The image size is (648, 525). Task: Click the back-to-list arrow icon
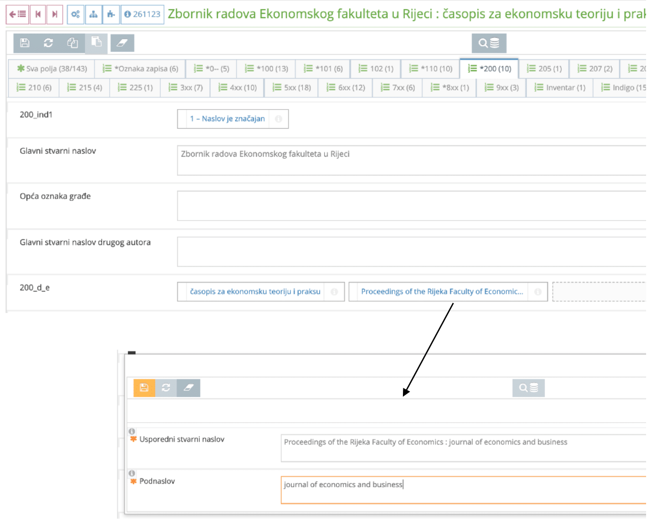[17, 14]
